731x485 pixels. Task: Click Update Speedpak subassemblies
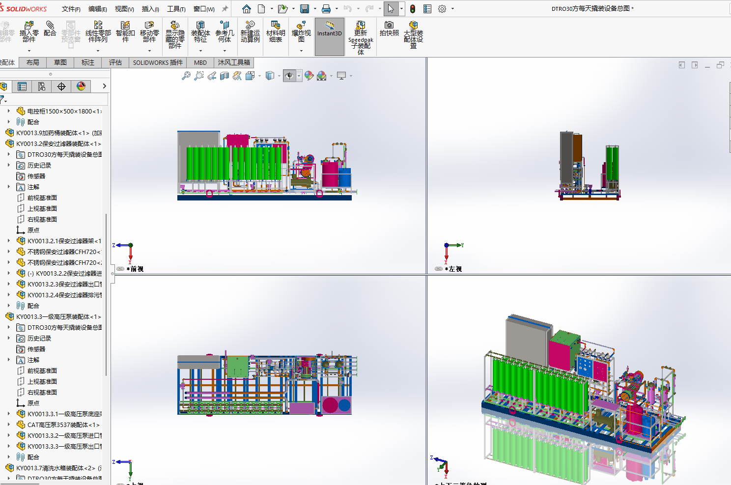click(x=361, y=38)
